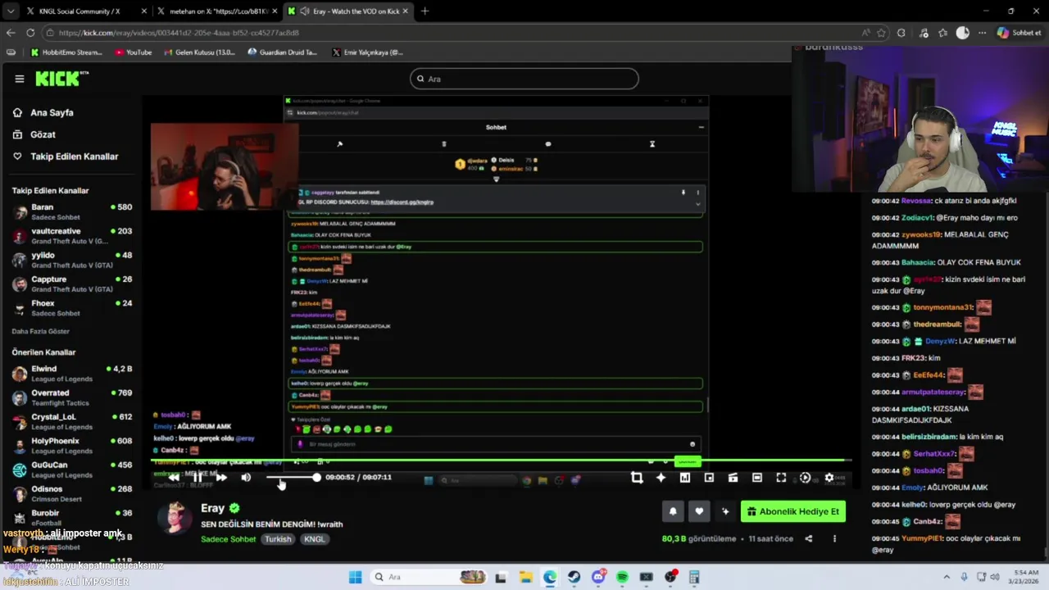Click Abonelik Hediye Et button
The width and height of the screenshot is (1049, 590).
tap(793, 511)
